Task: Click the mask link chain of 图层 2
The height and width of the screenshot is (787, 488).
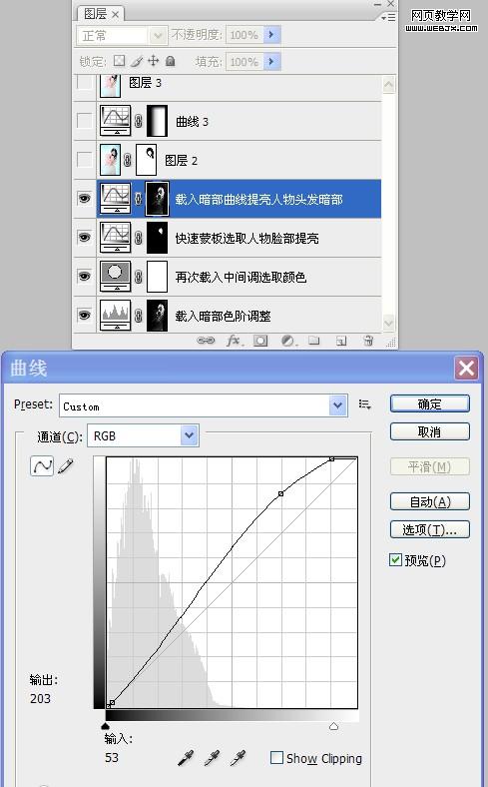Action: [128, 160]
